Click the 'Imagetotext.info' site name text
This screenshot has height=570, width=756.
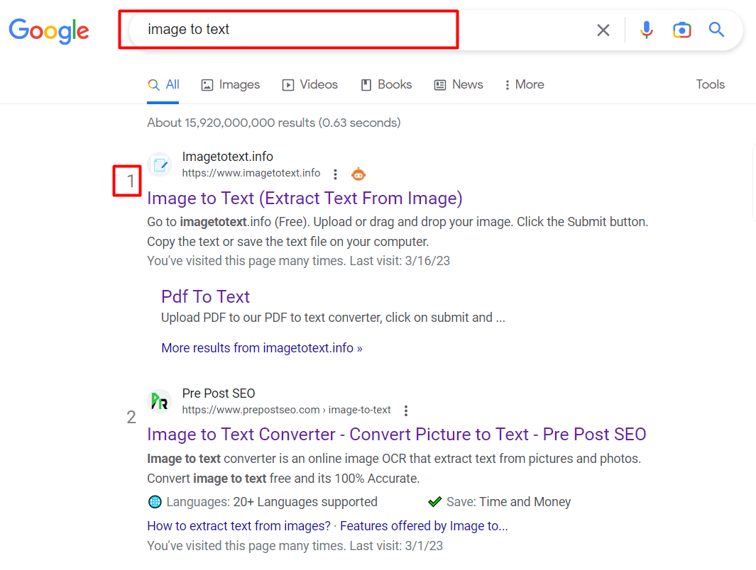228,157
